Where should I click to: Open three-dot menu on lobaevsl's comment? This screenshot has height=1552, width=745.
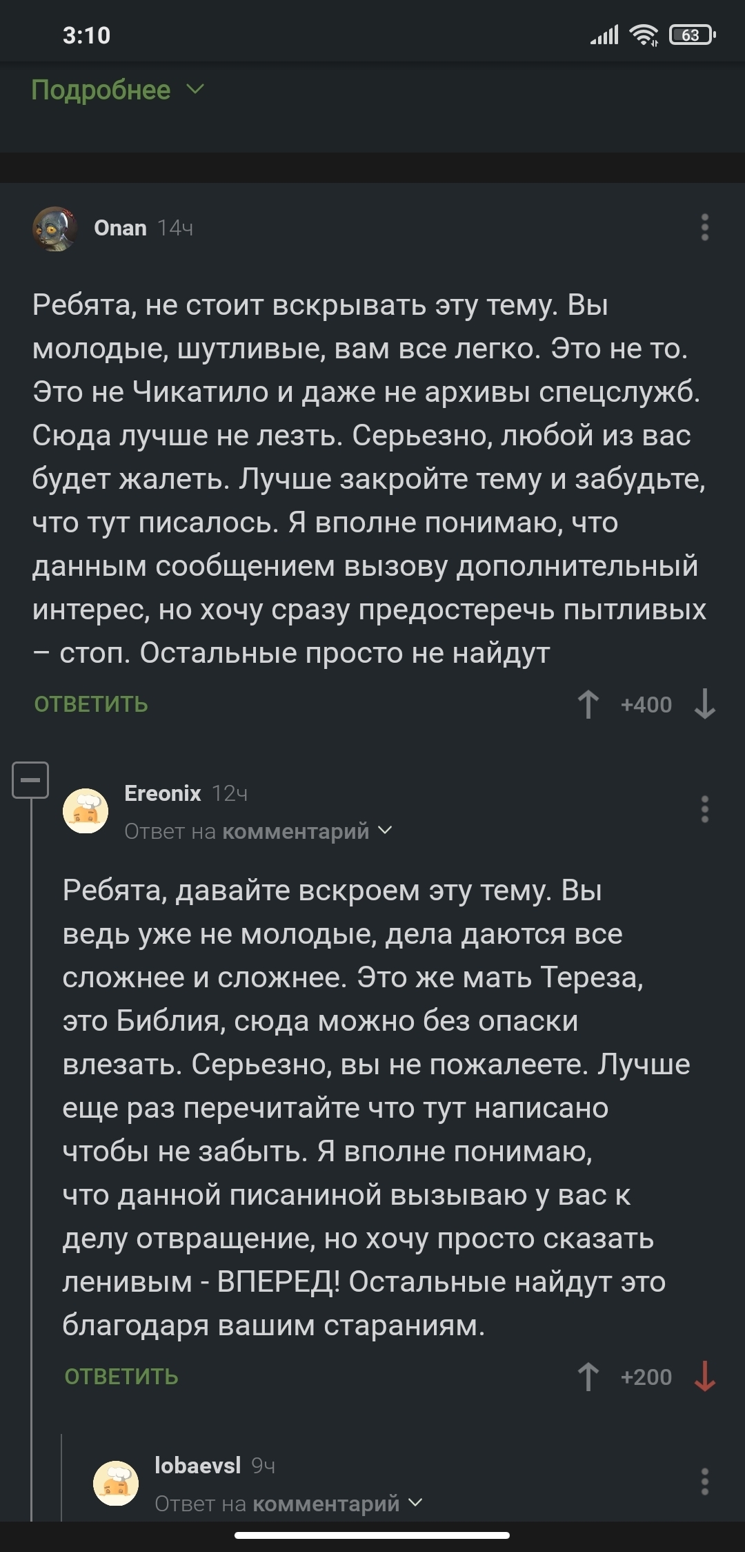pyautogui.click(x=704, y=1482)
